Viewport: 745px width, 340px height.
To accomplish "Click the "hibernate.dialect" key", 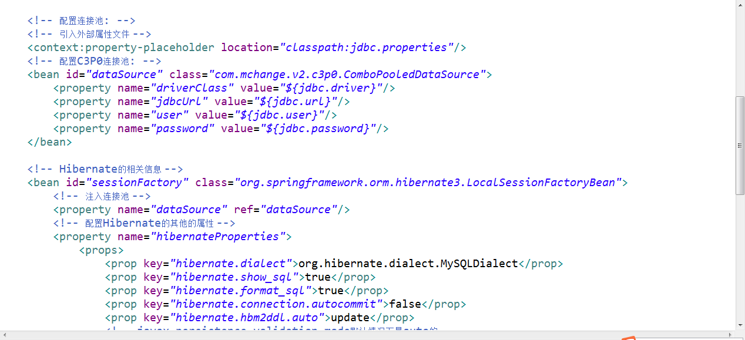I will tap(231, 264).
